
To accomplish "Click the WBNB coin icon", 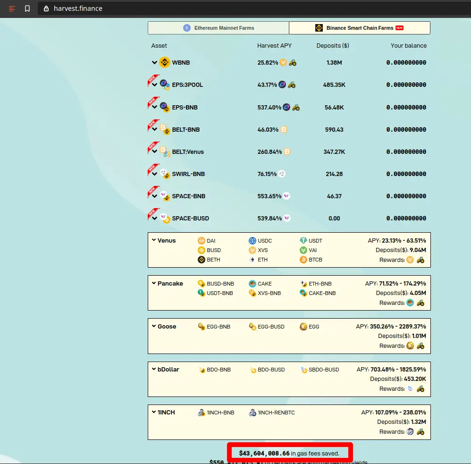I will click(165, 62).
